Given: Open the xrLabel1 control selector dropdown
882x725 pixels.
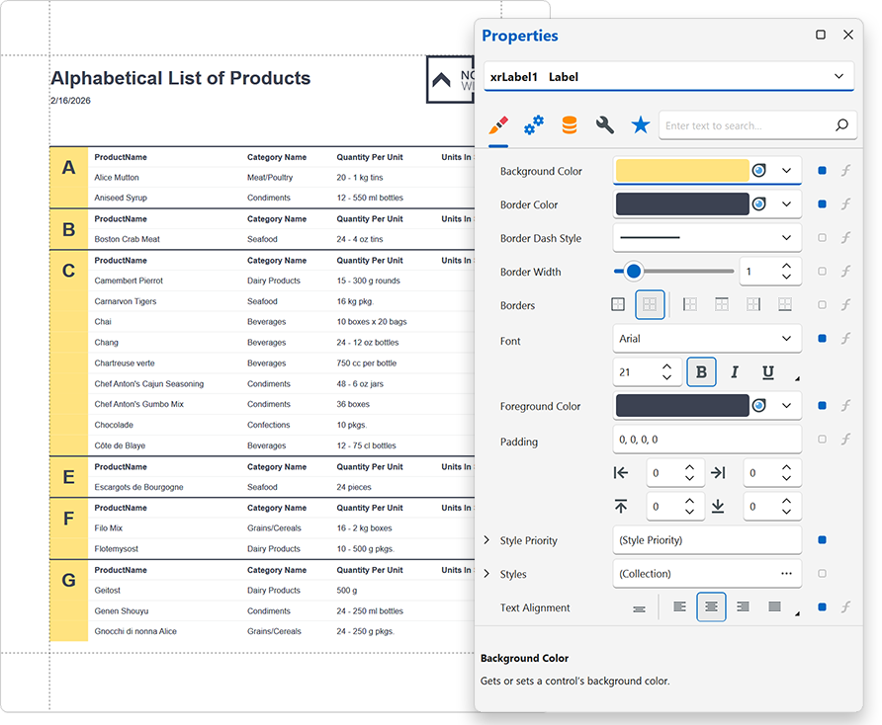Looking at the screenshot, I should 838,76.
